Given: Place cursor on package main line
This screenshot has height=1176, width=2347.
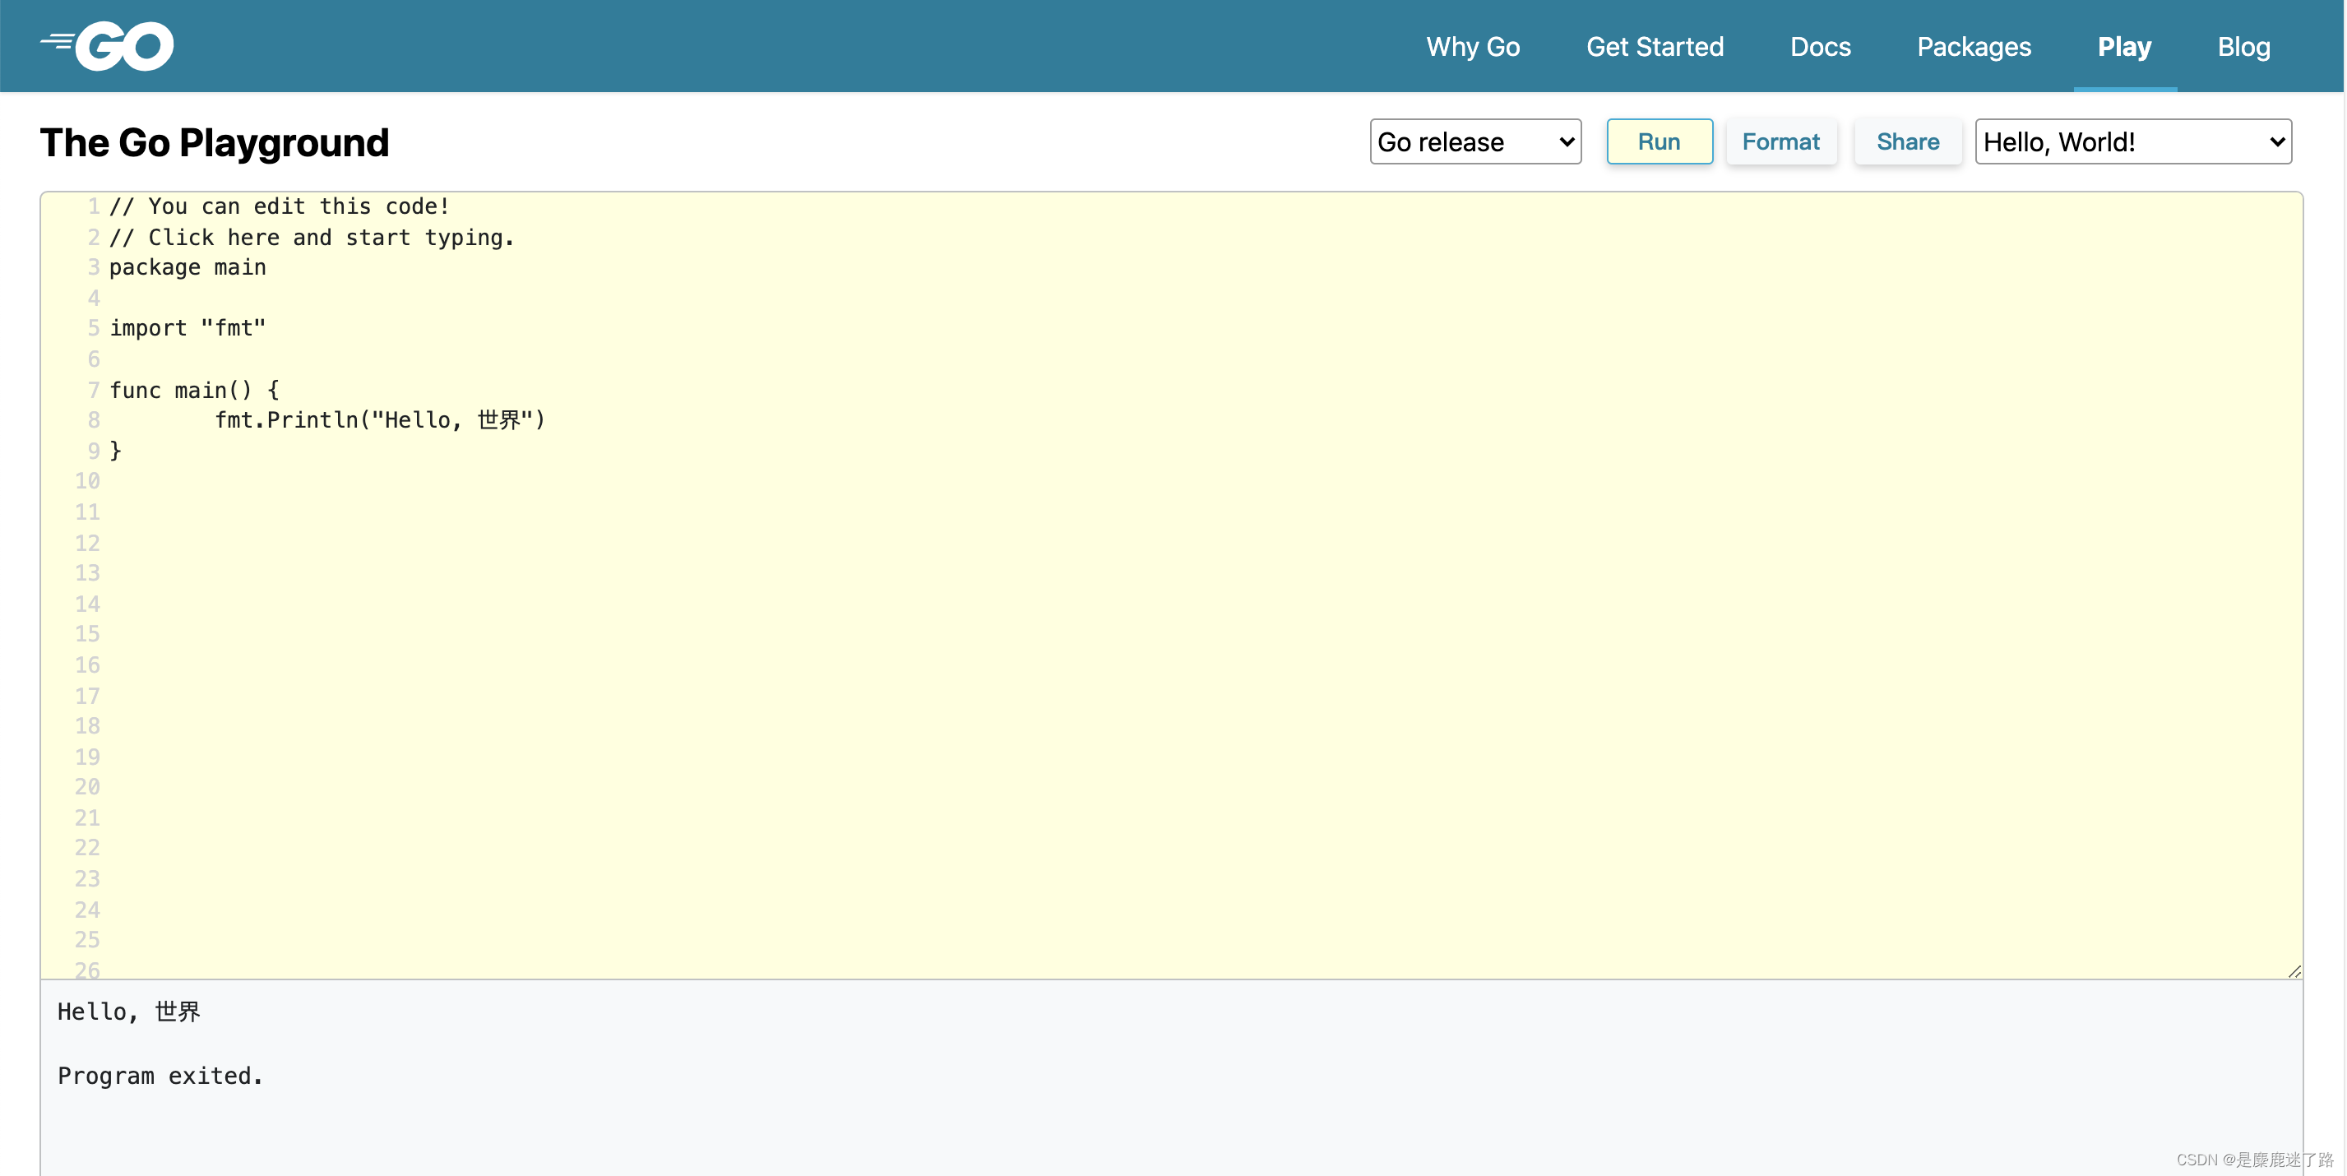Looking at the screenshot, I should [x=187, y=267].
